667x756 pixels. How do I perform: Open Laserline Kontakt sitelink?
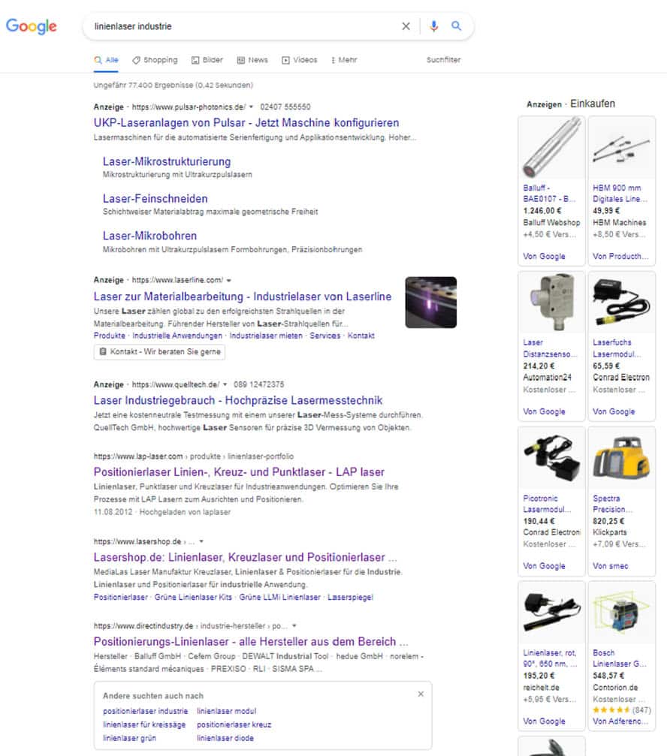(361, 336)
